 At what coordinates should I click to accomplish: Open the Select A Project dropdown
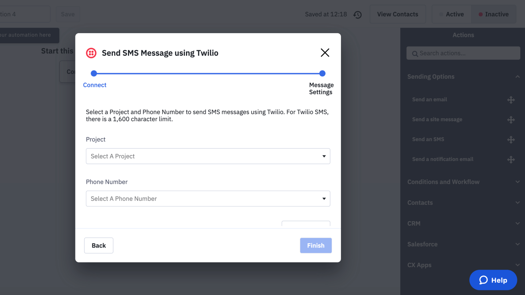(x=208, y=156)
